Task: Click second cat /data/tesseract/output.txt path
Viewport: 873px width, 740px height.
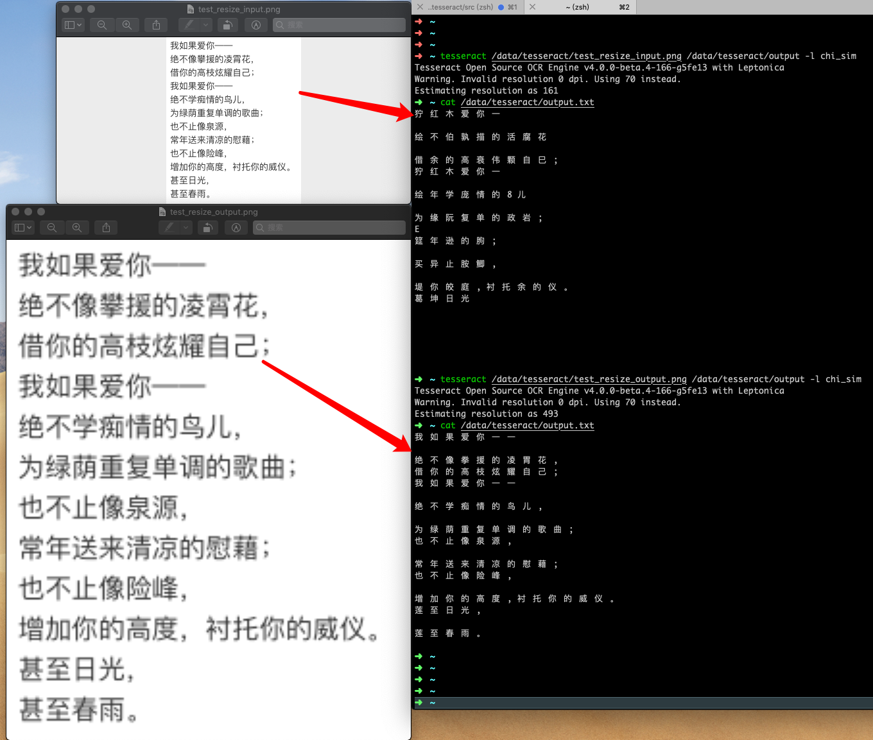Action: [x=528, y=425]
